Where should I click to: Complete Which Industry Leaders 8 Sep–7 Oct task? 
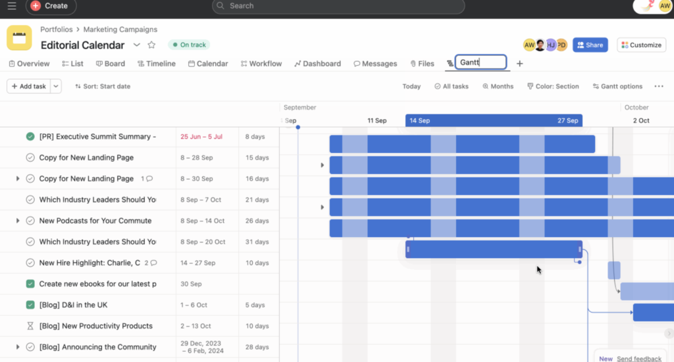[x=30, y=200]
